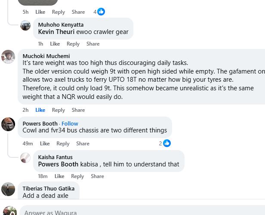The width and height of the screenshot is (265, 215).
Task: Reply to Muchoki Muchemi's comment
Action: click(x=59, y=110)
